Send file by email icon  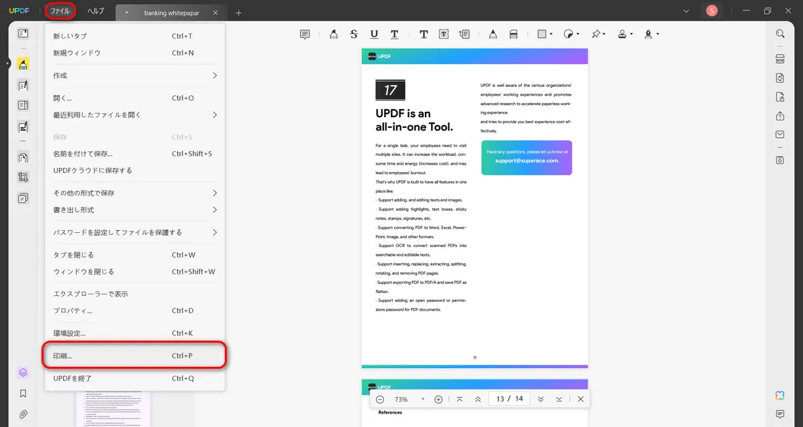tap(780, 135)
